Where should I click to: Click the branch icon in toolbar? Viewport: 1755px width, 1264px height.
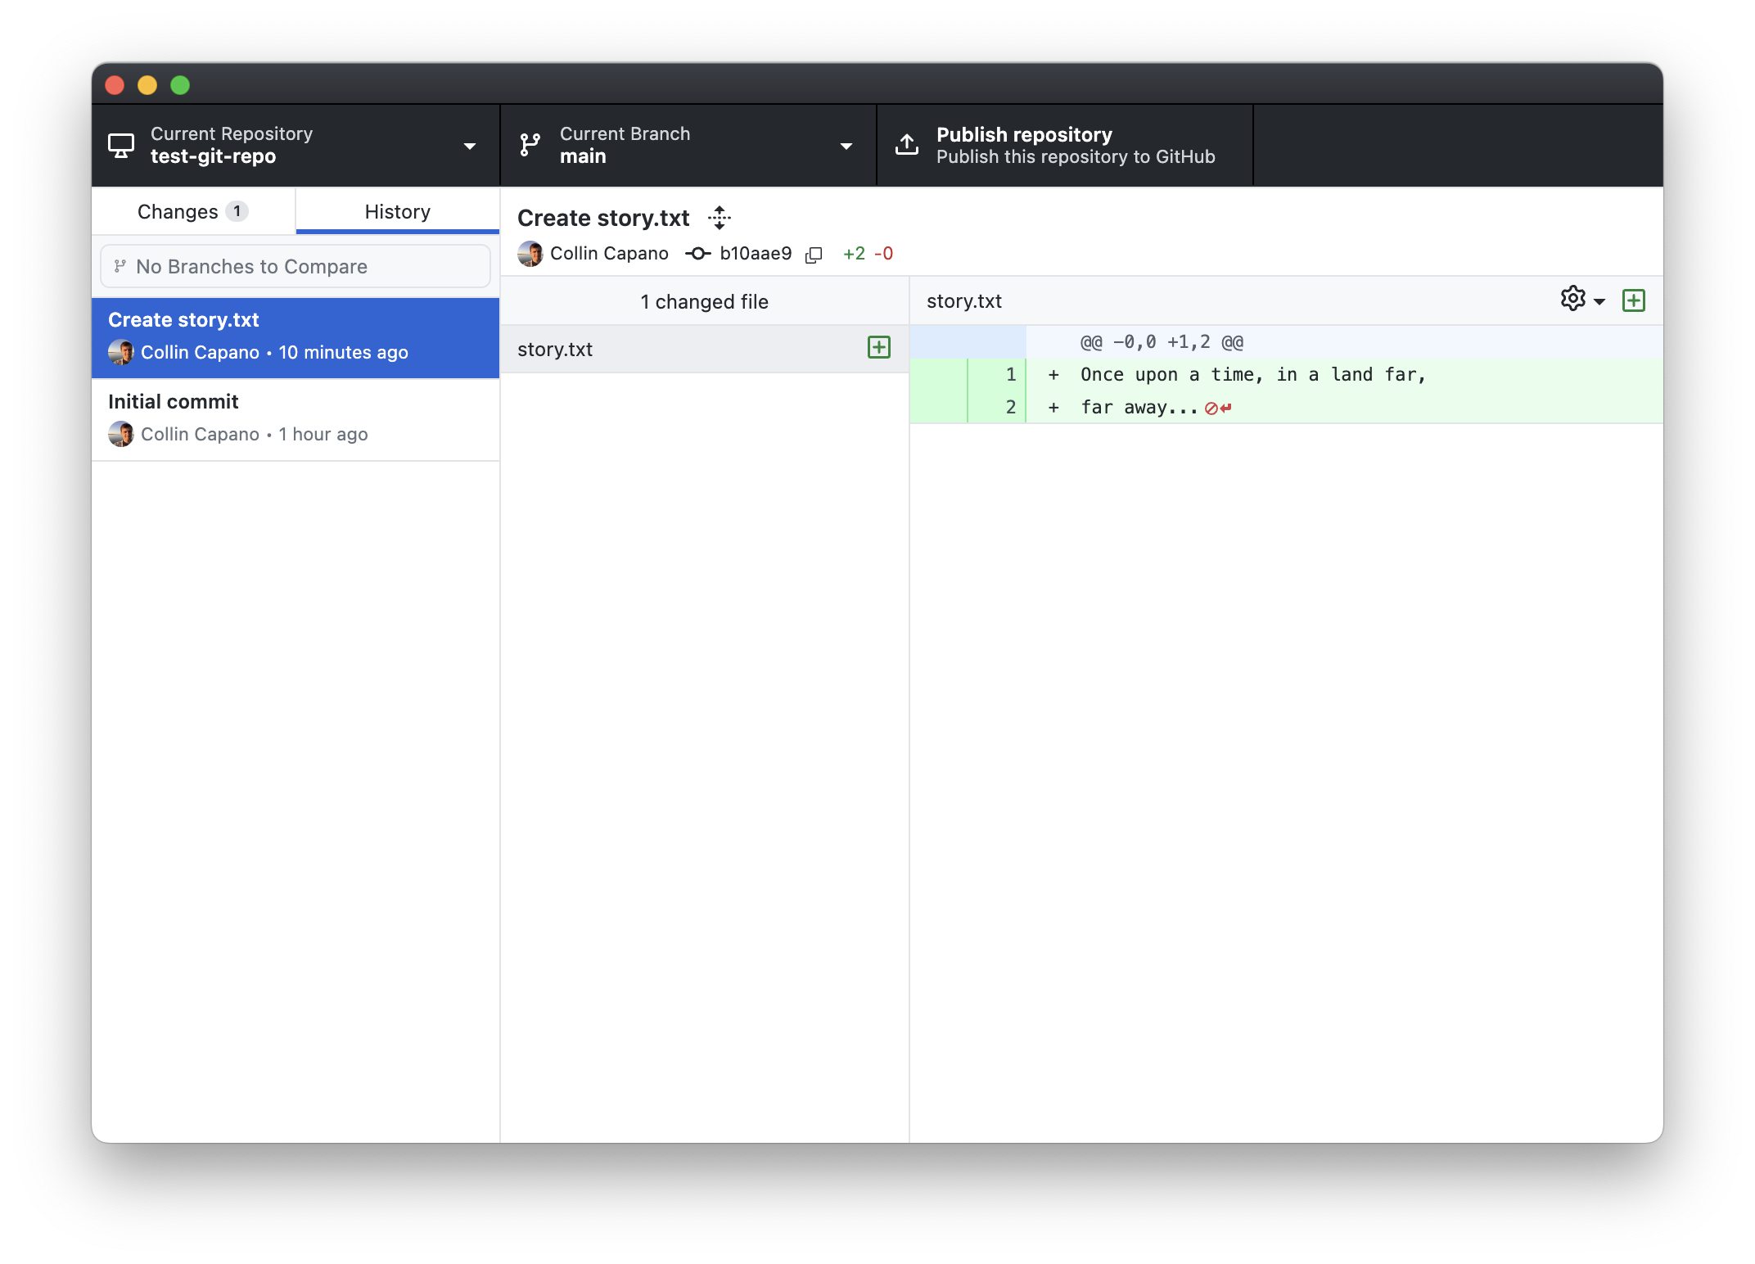pyautogui.click(x=530, y=145)
